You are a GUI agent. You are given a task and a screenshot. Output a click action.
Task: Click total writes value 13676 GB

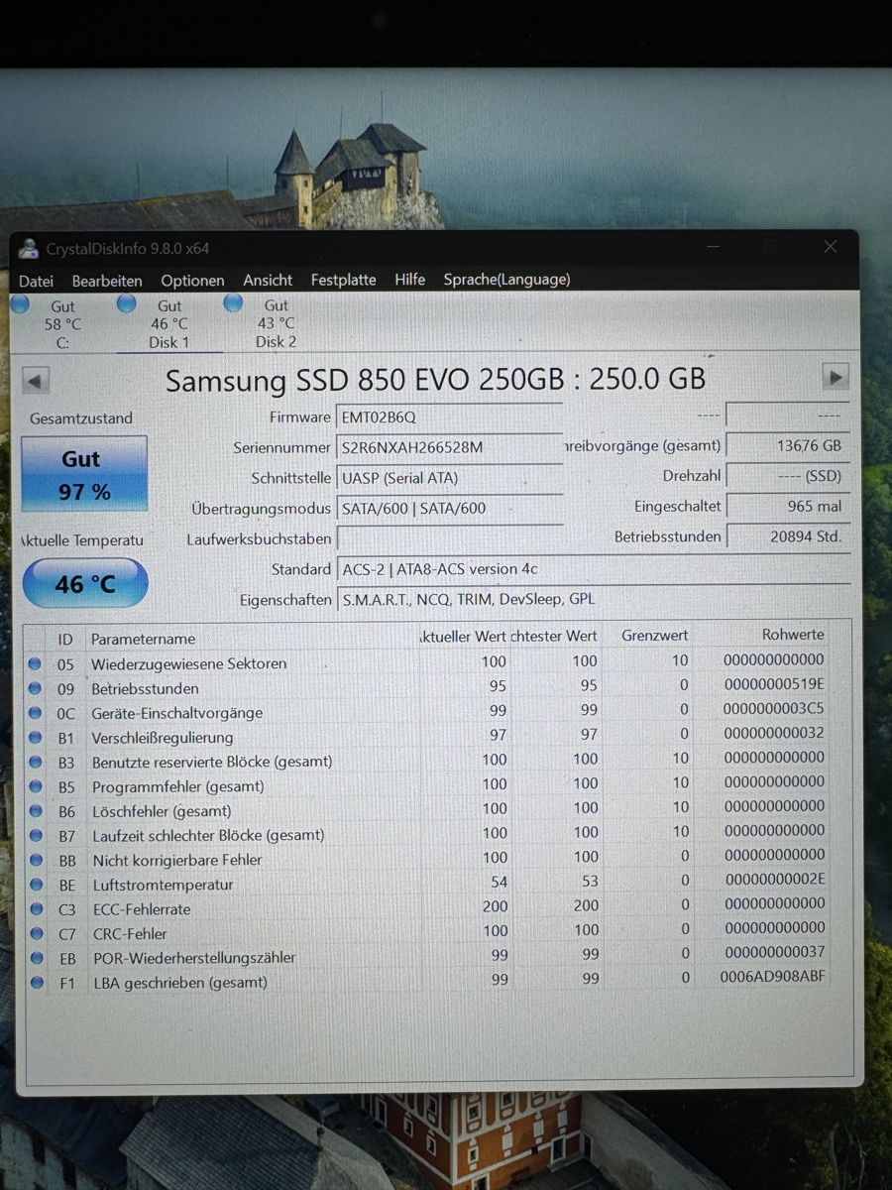pos(788,446)
